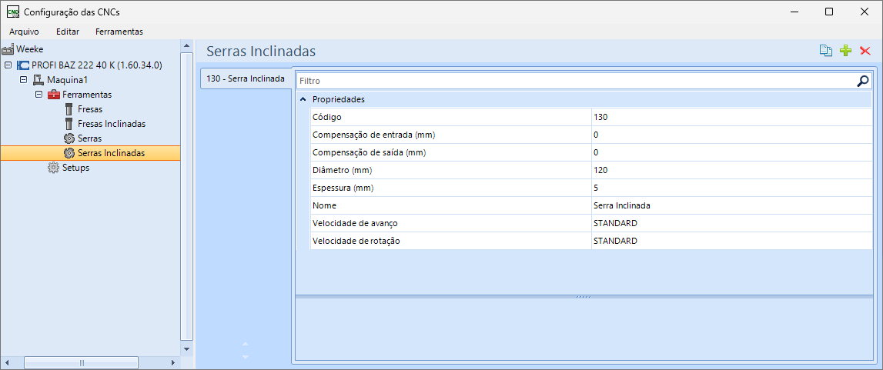Collapse the Ferramentas tree node
Image resolution: width=883 pixels, height=370 pixels.
point(38,95)
